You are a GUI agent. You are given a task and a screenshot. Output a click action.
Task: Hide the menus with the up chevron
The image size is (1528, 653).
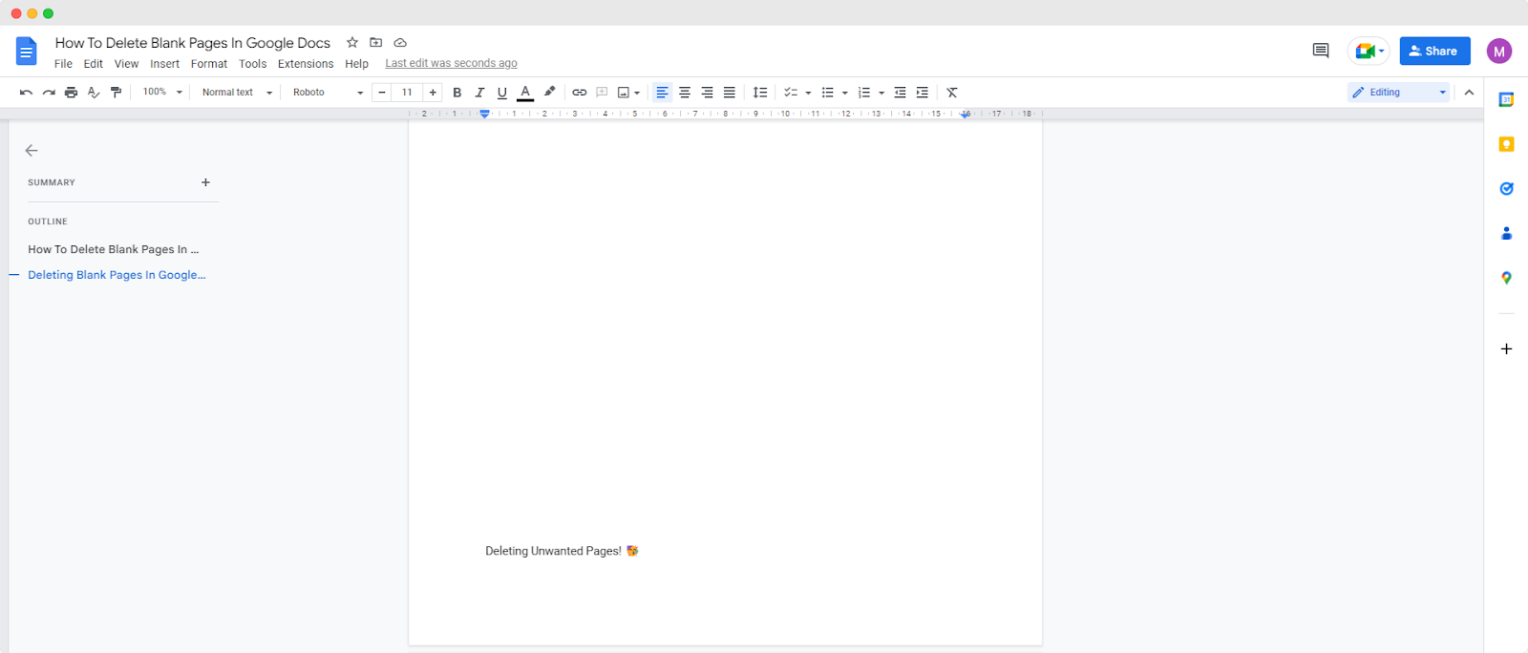click(x=1469, y=93)
